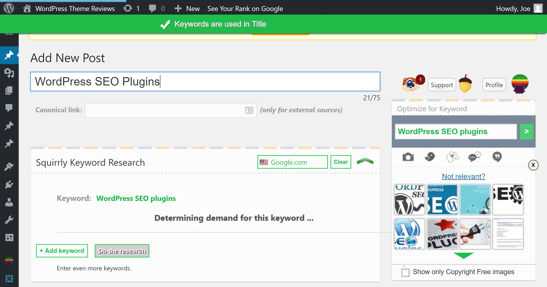Open the updates indicator in admin bar
This screenshot has width=547, height=287.
click(x=132, y=8)
